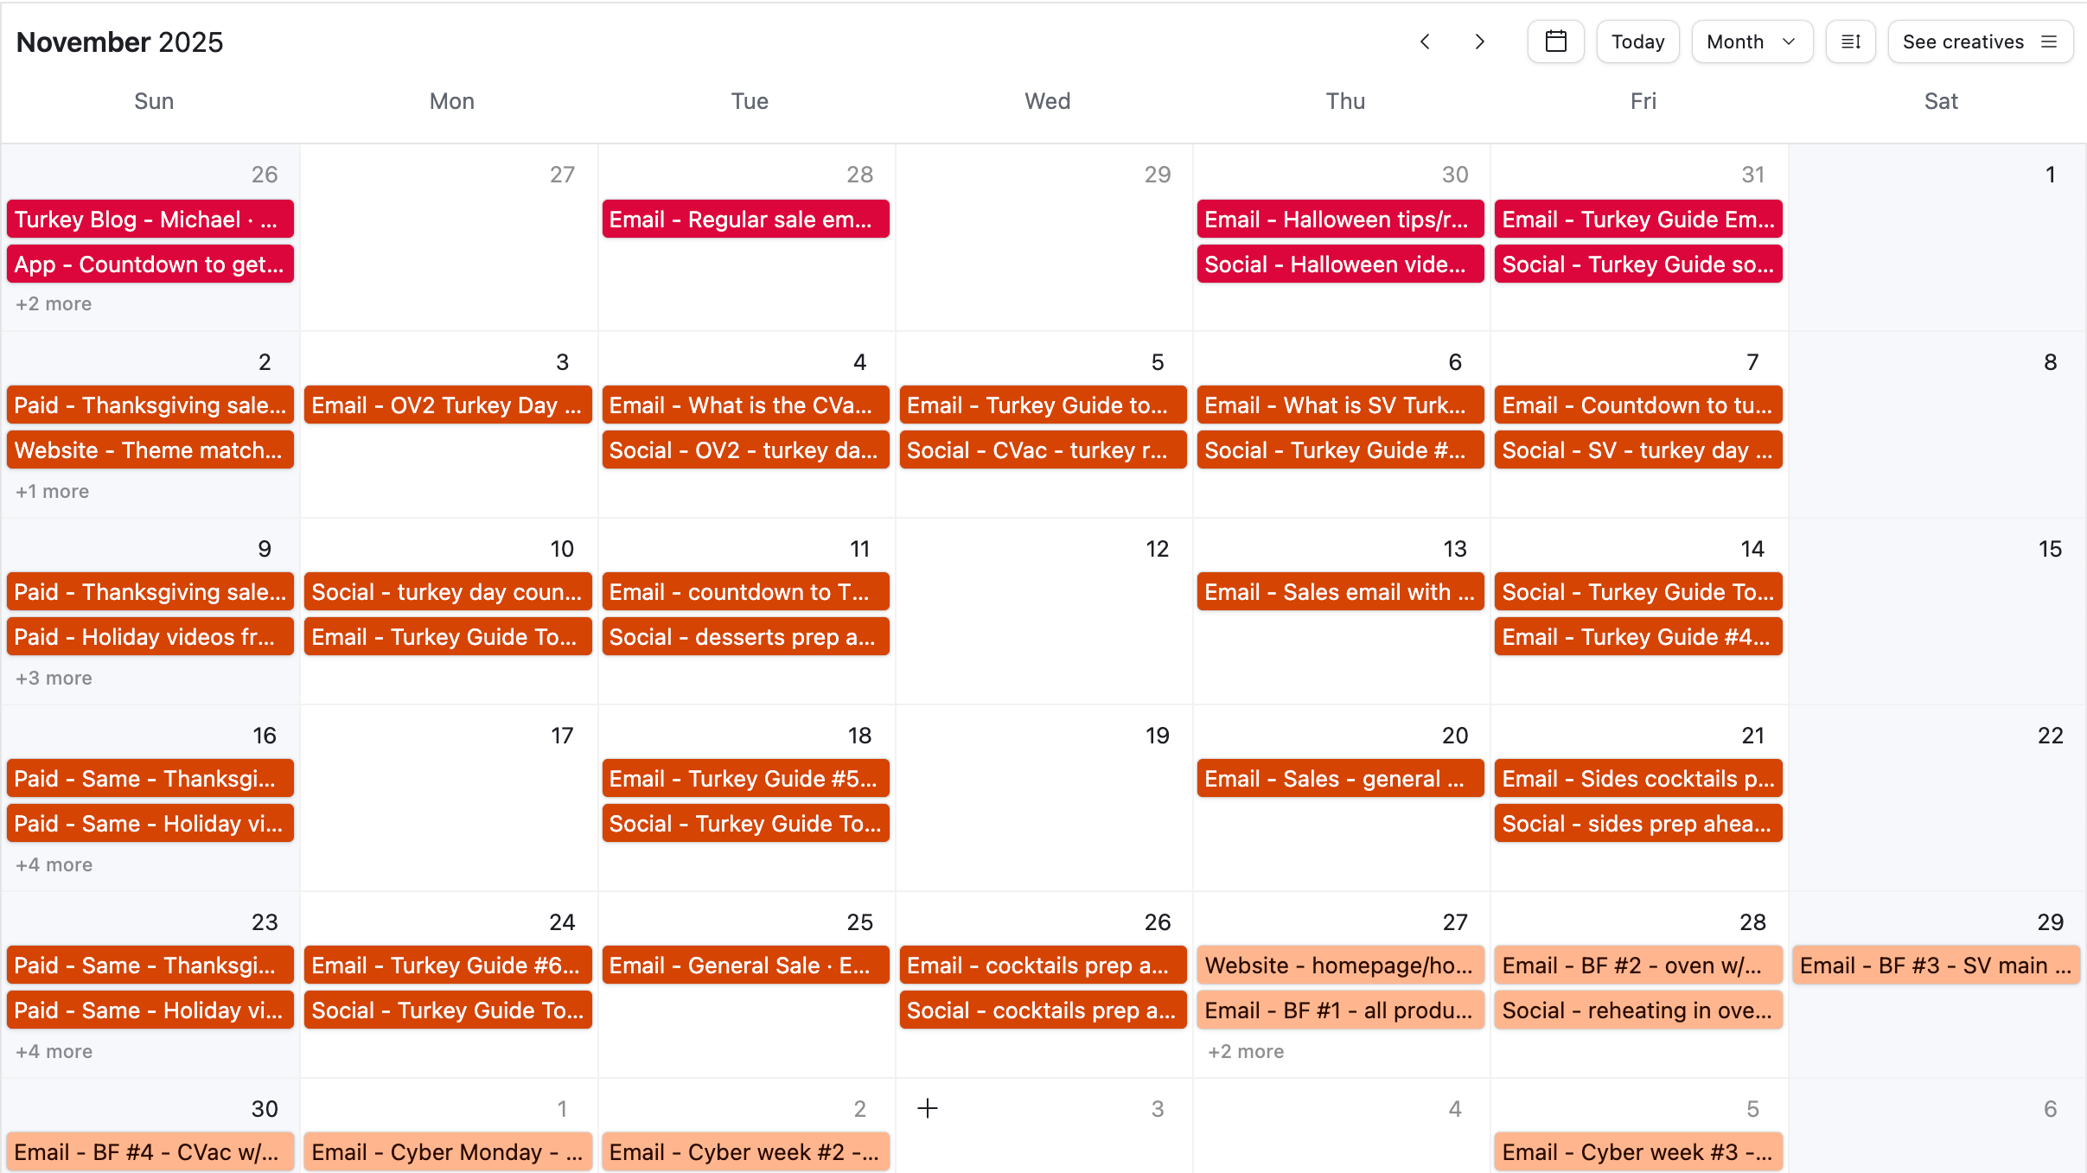
Task: Show +2 more events on November 27
Action: point(1245,1051)
